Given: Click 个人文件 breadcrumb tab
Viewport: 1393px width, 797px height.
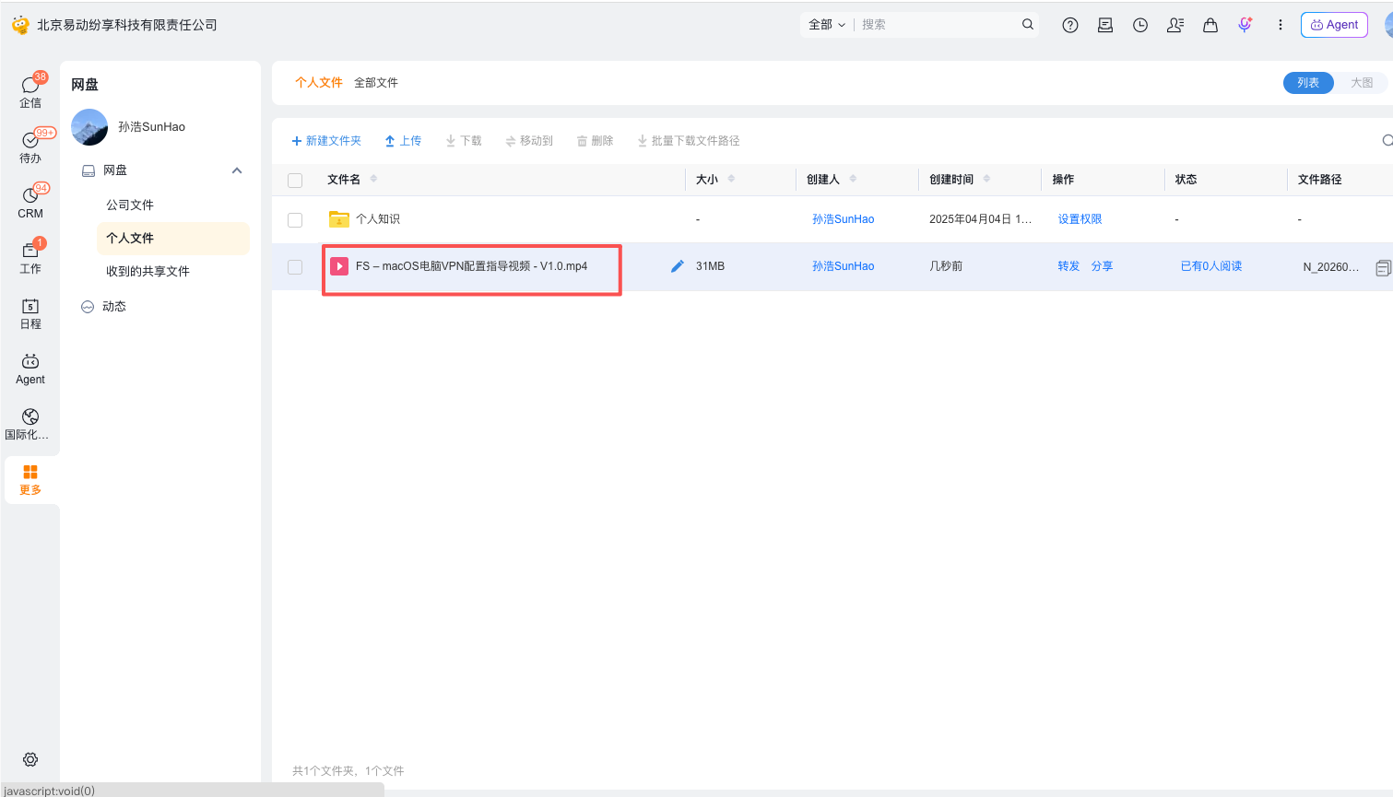Looking at the screenshot, I should (x=319, y=83).
